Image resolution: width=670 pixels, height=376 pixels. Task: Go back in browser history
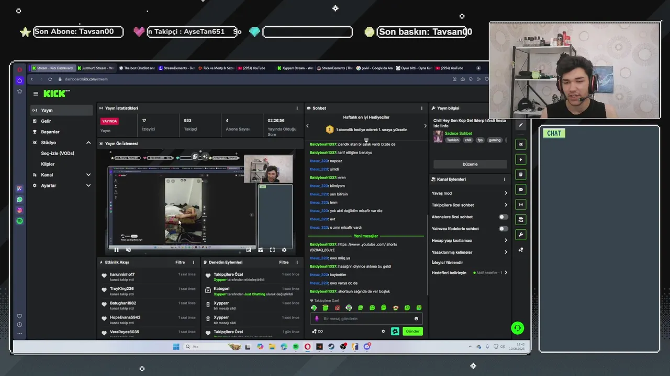[x=31, y=79]
